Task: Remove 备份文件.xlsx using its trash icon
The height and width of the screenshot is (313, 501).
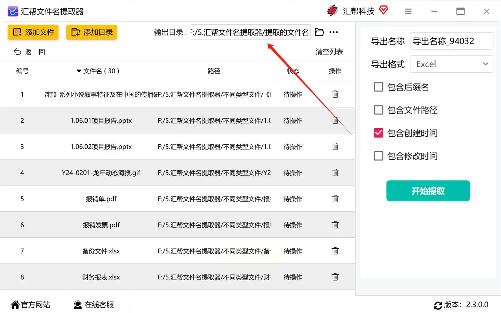Action: coord(335,251)
